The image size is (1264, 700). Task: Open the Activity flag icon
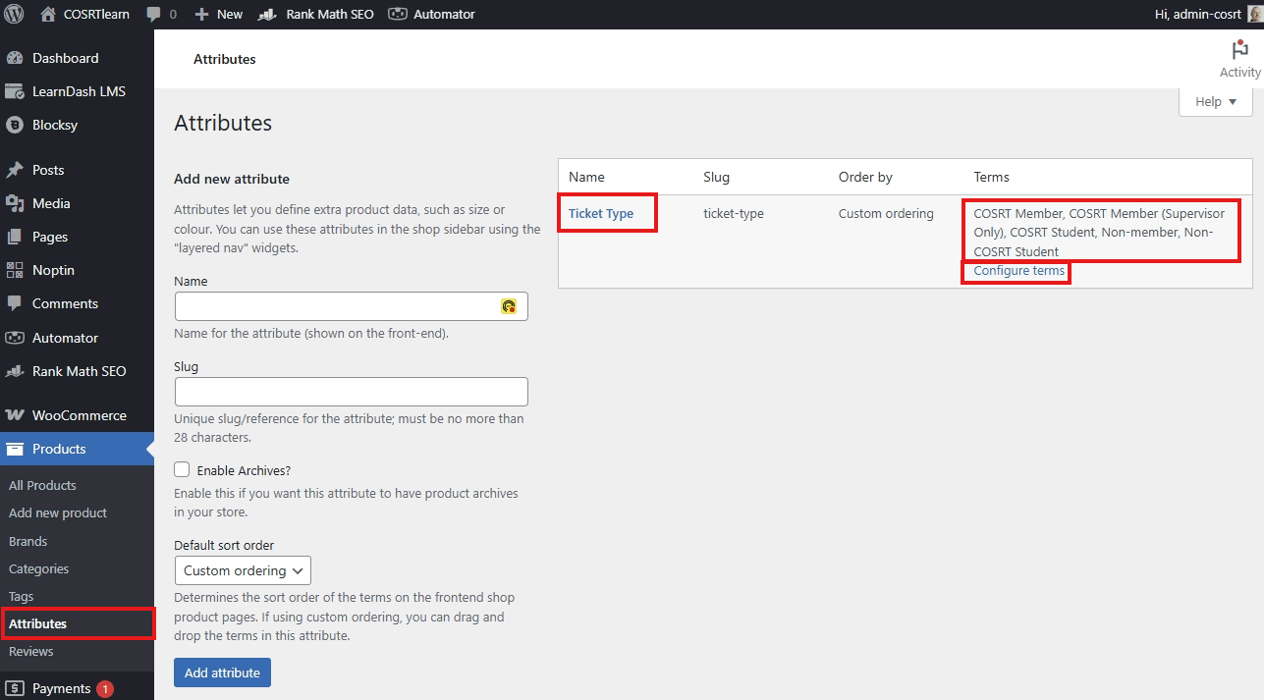coord(1239,50)
